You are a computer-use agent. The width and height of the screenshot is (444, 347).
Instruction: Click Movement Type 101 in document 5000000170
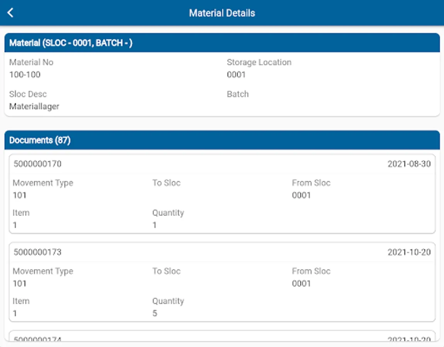20,195
